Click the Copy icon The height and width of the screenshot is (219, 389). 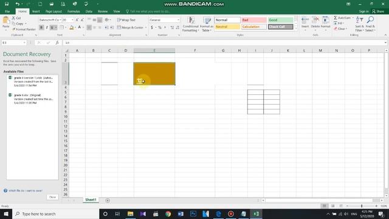13,24
